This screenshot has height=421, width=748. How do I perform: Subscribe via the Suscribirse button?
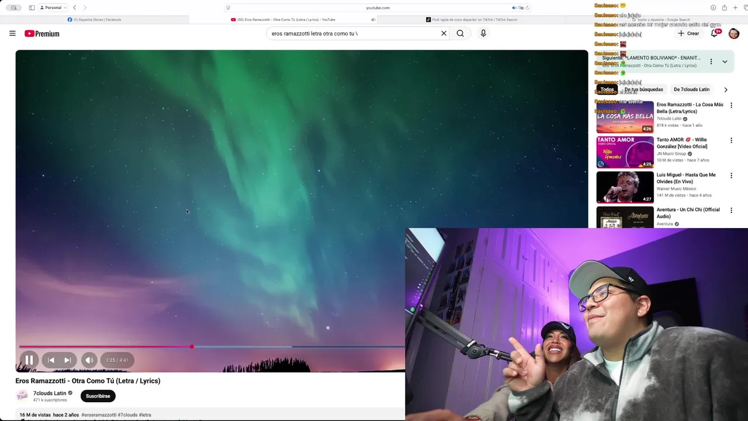pos(98,396)
